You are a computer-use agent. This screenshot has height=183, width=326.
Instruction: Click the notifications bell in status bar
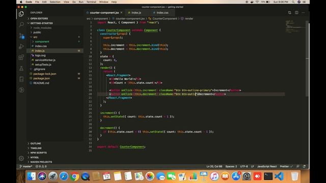304,166
